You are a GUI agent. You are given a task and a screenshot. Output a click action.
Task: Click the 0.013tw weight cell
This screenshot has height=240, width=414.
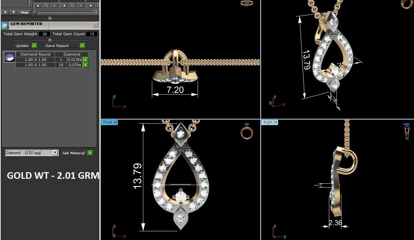[75, 60]
